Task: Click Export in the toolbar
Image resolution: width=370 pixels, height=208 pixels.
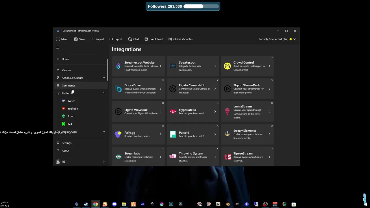Action: [x=116, y=39]
